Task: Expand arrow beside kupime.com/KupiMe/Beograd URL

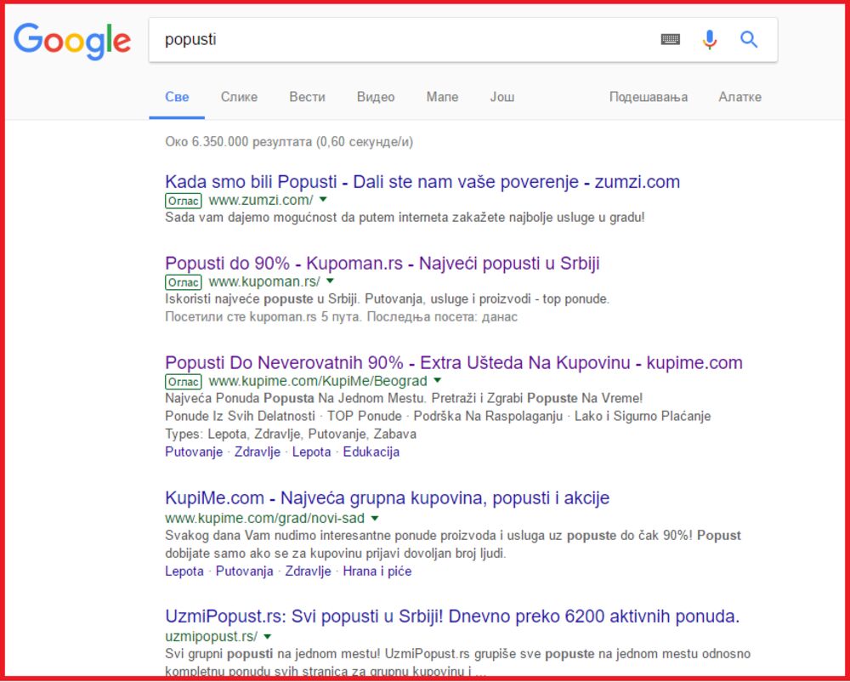Action: pyautogui.click(x=438, y=381)
